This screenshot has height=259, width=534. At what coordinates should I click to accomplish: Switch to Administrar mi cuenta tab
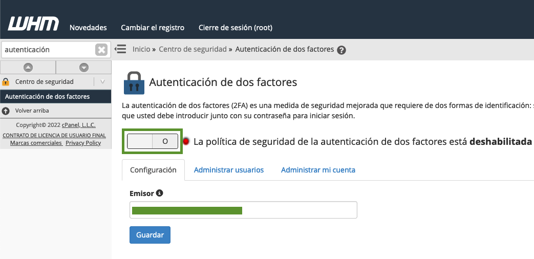pos(318,170)
